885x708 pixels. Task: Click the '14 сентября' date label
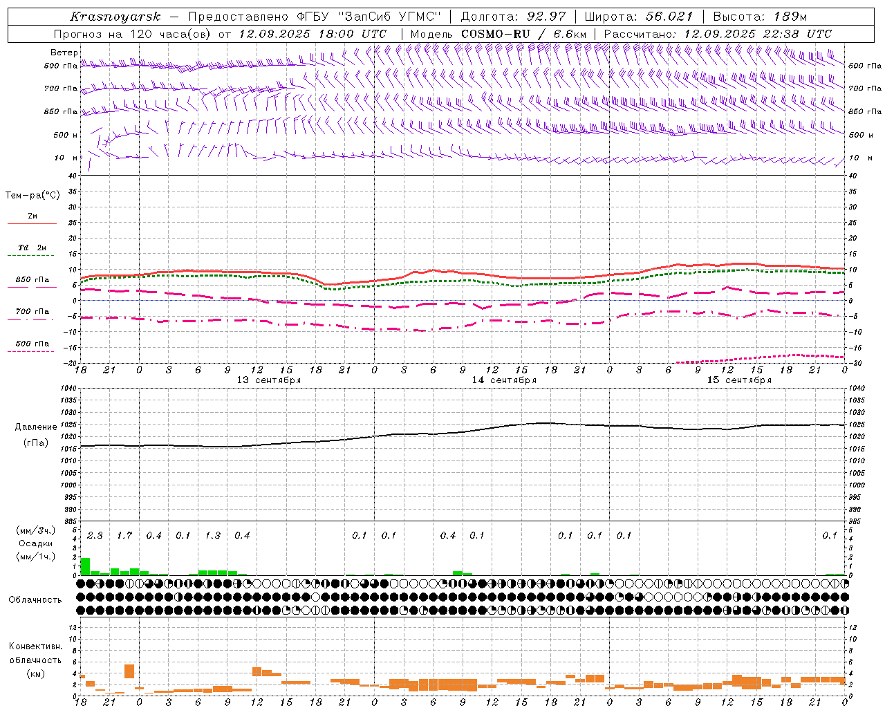pos(504,380)
